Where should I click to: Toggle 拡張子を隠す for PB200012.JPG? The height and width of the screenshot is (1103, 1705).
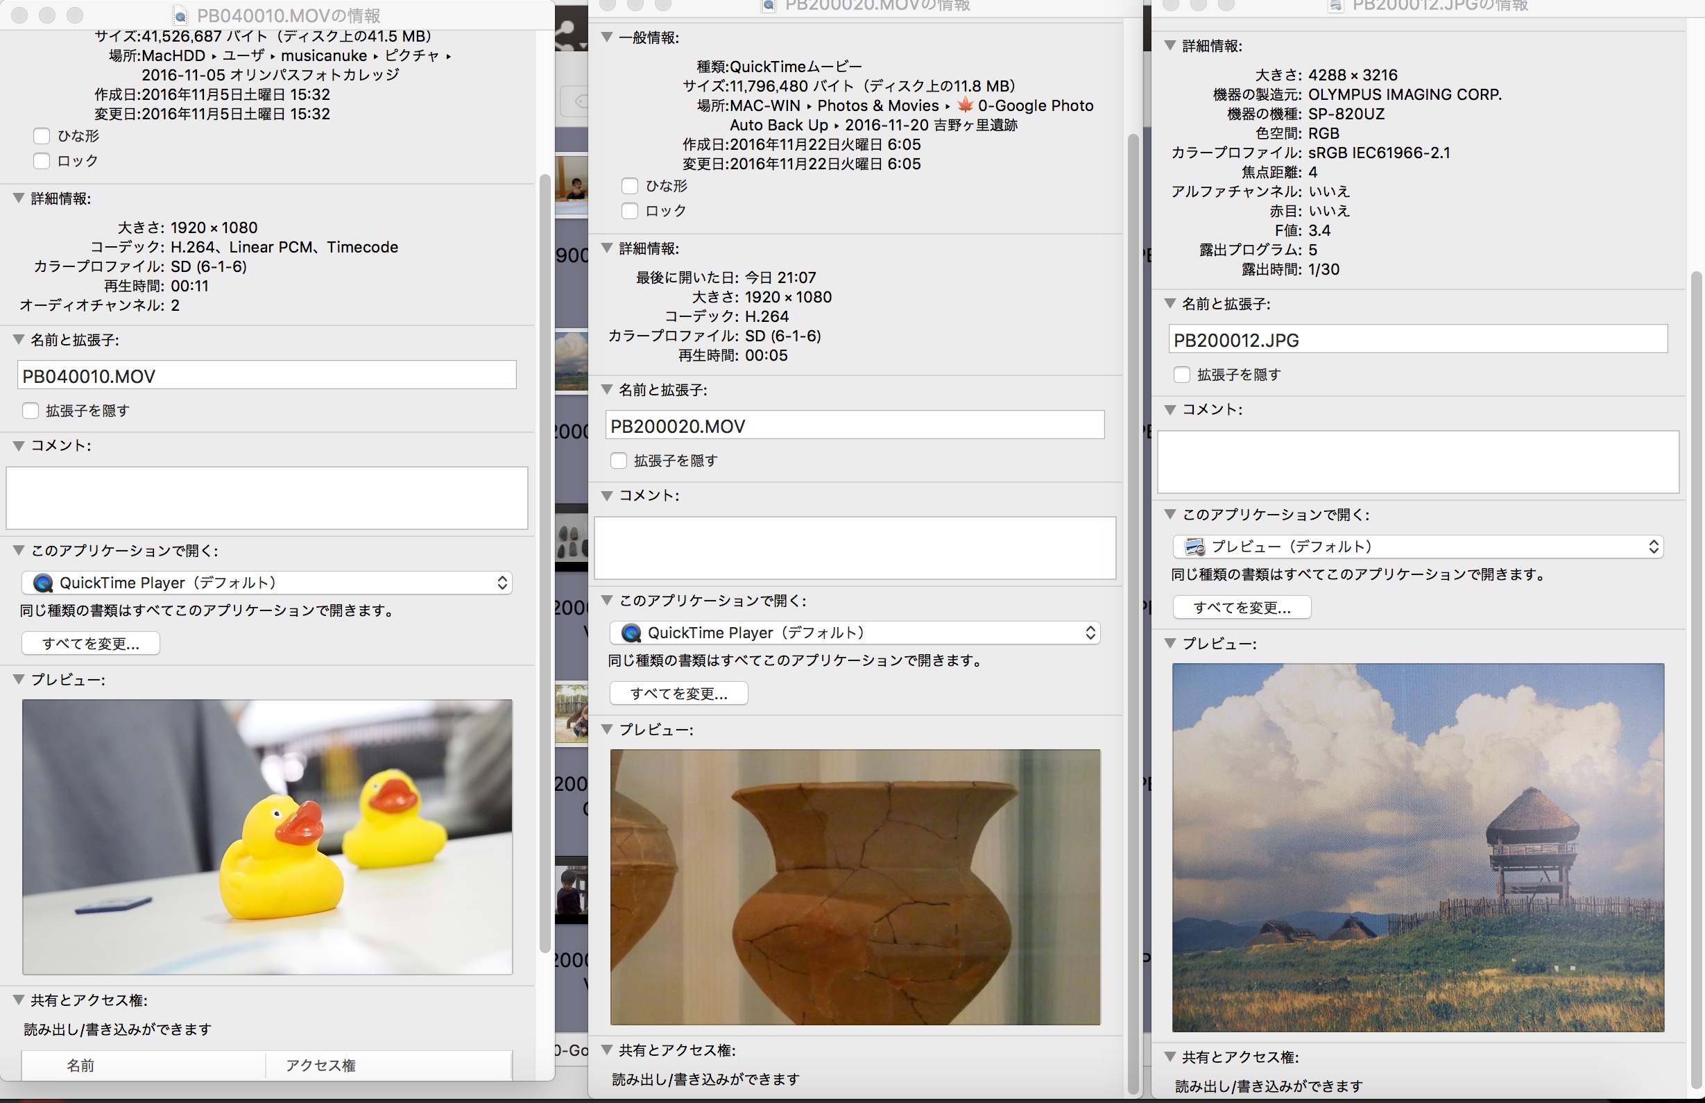point(1181,375)
